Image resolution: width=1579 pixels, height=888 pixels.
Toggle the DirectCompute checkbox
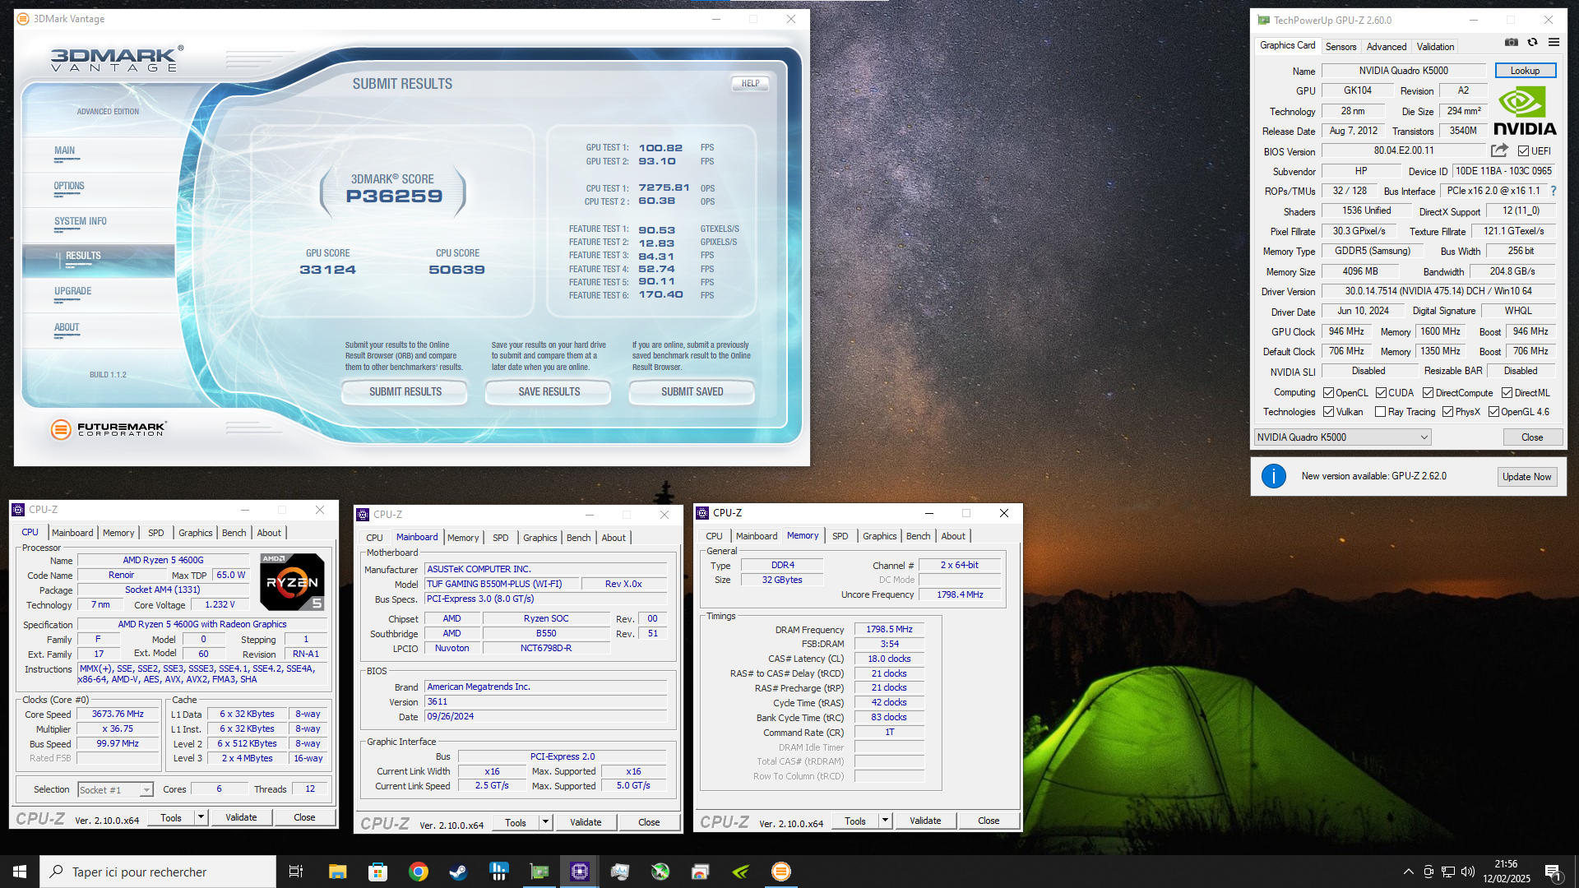click(1429, 393)
